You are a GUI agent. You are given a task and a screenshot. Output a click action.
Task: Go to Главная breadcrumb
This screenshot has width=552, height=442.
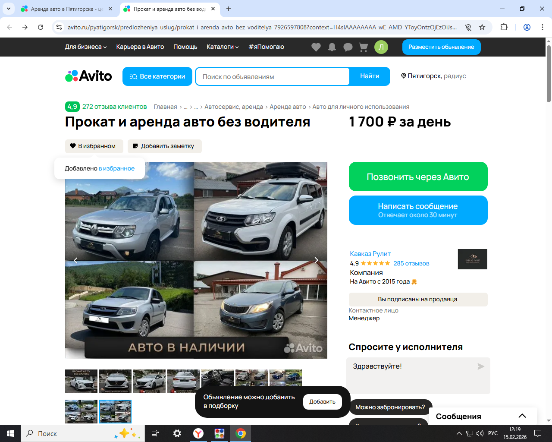coord(165,107)
